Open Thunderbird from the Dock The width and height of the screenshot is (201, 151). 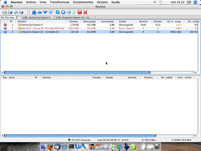[57, 147]
